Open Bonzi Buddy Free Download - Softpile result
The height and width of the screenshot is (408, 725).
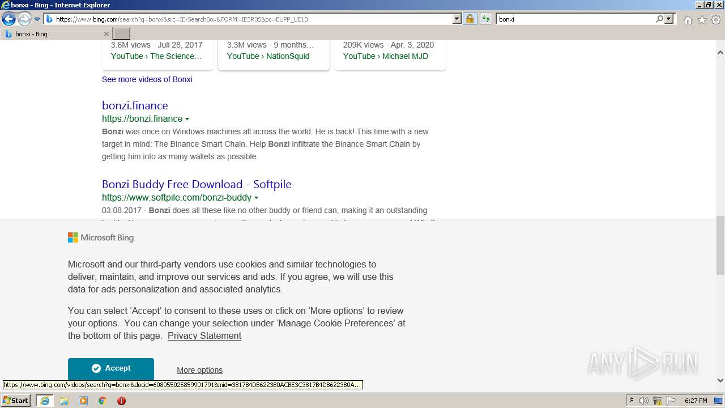pyautogui.click(x=197, y=184)
